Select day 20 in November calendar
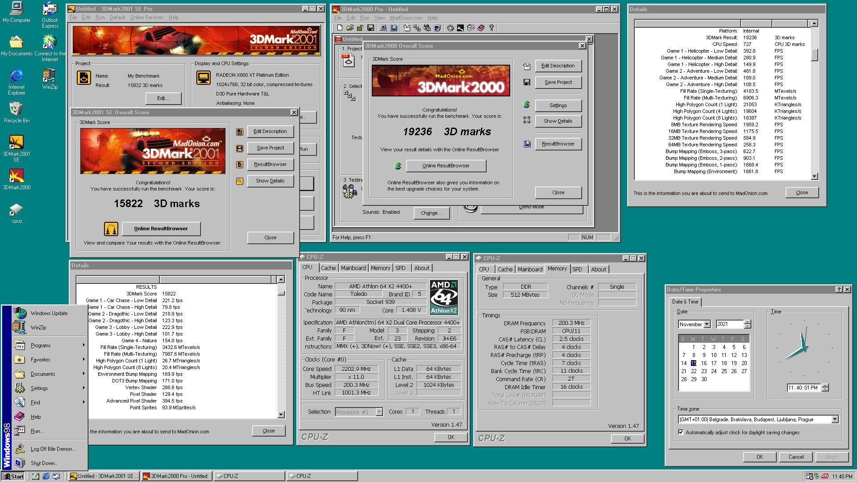Image resolution: width=857 pixels, height=482 pixels. click(x=744, y=363)
